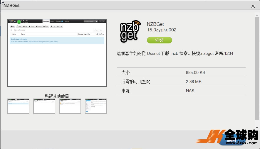Click the Pause icon in preview toolbar

pyautogui.click(x=30, y=26)
